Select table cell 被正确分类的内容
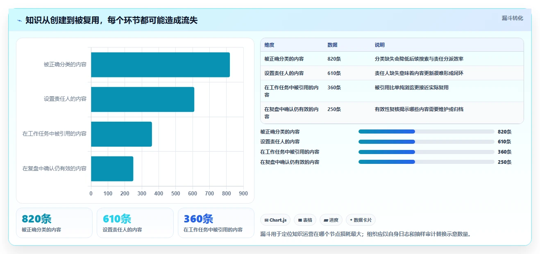The image size is (540, 254). pyautogui.click(x=284, y=59)
